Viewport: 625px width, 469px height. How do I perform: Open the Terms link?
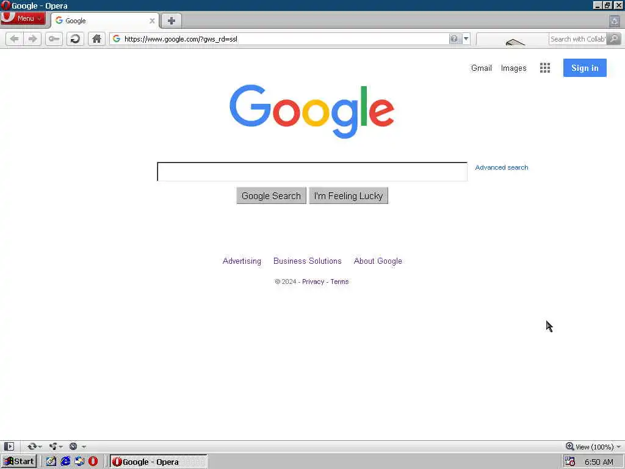click(339, 282)
